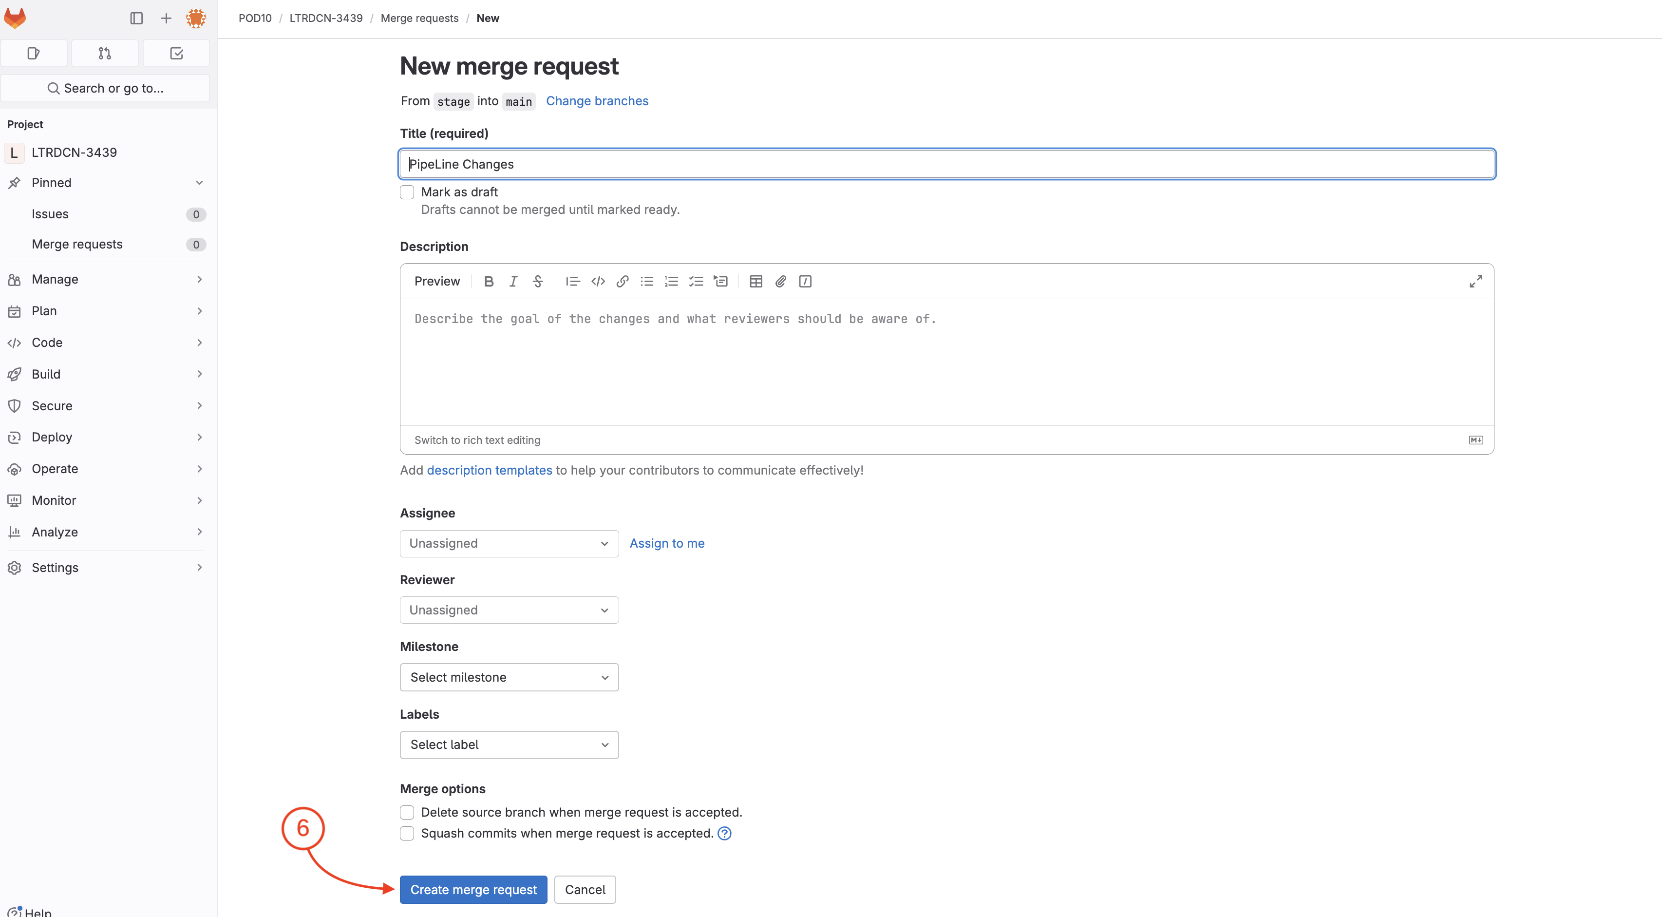Check the Mark as draft checkbox
The width and height of the screenshot is (1662, 917).
click(407, 192)
